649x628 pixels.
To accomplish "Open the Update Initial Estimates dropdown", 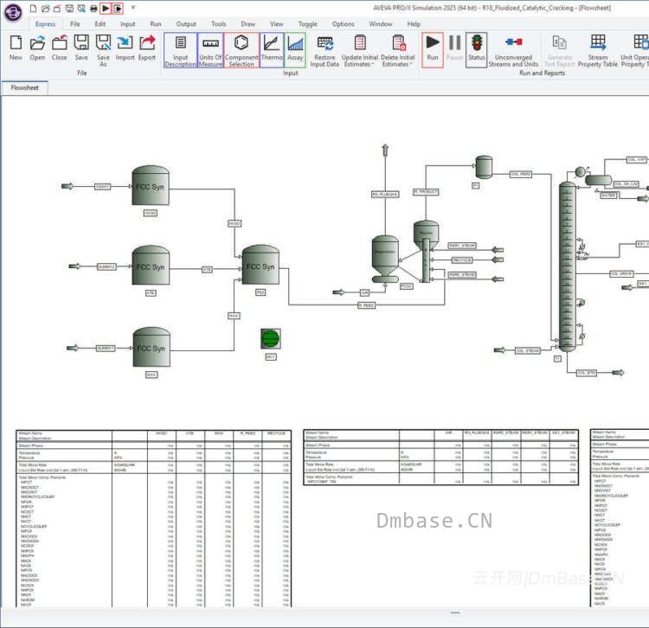I will click(360, 50).
